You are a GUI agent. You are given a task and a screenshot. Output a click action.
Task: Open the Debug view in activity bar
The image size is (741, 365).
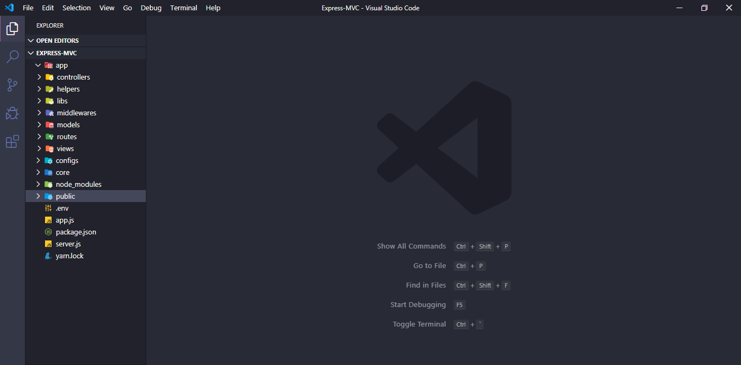coord(12,113)
